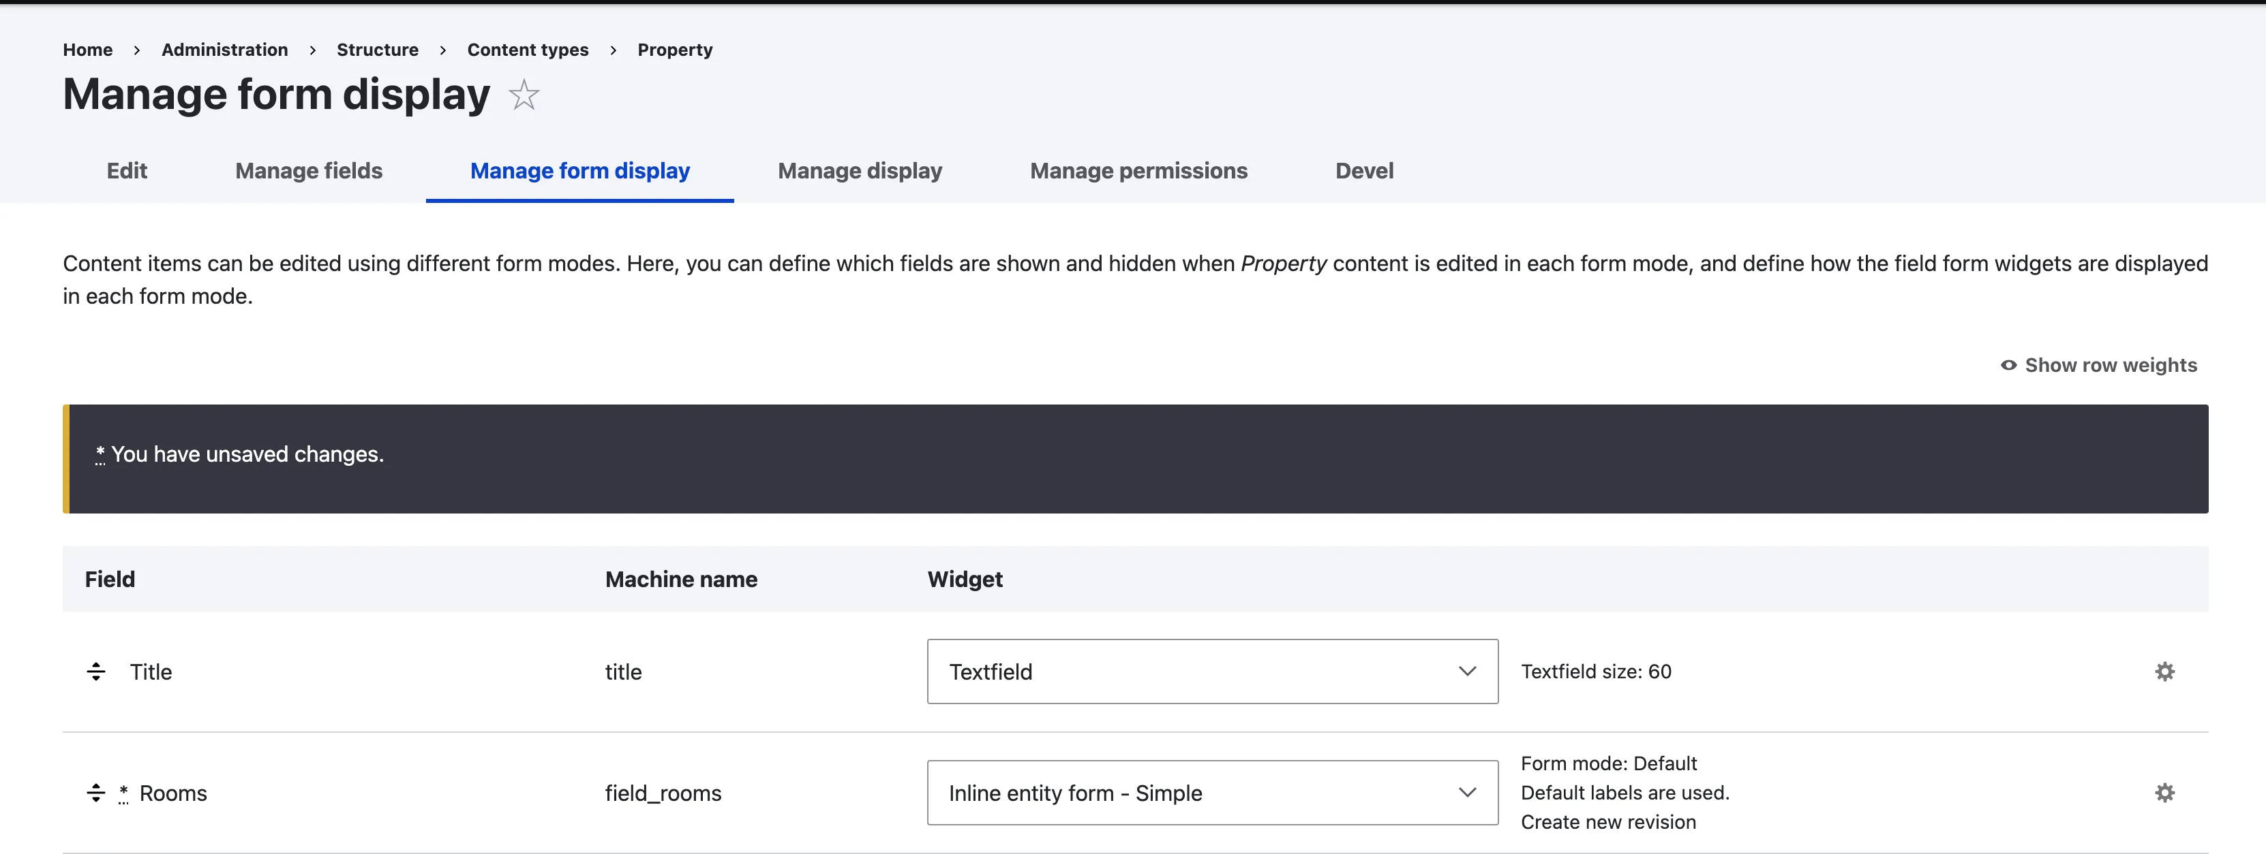The width and height of the screenshot is (2266, 854).
Task: Click the favorite star beside page title
Action: pyautogui.click(x=524, y=95)
